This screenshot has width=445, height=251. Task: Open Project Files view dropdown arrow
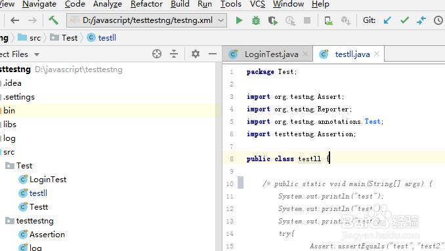37,54
